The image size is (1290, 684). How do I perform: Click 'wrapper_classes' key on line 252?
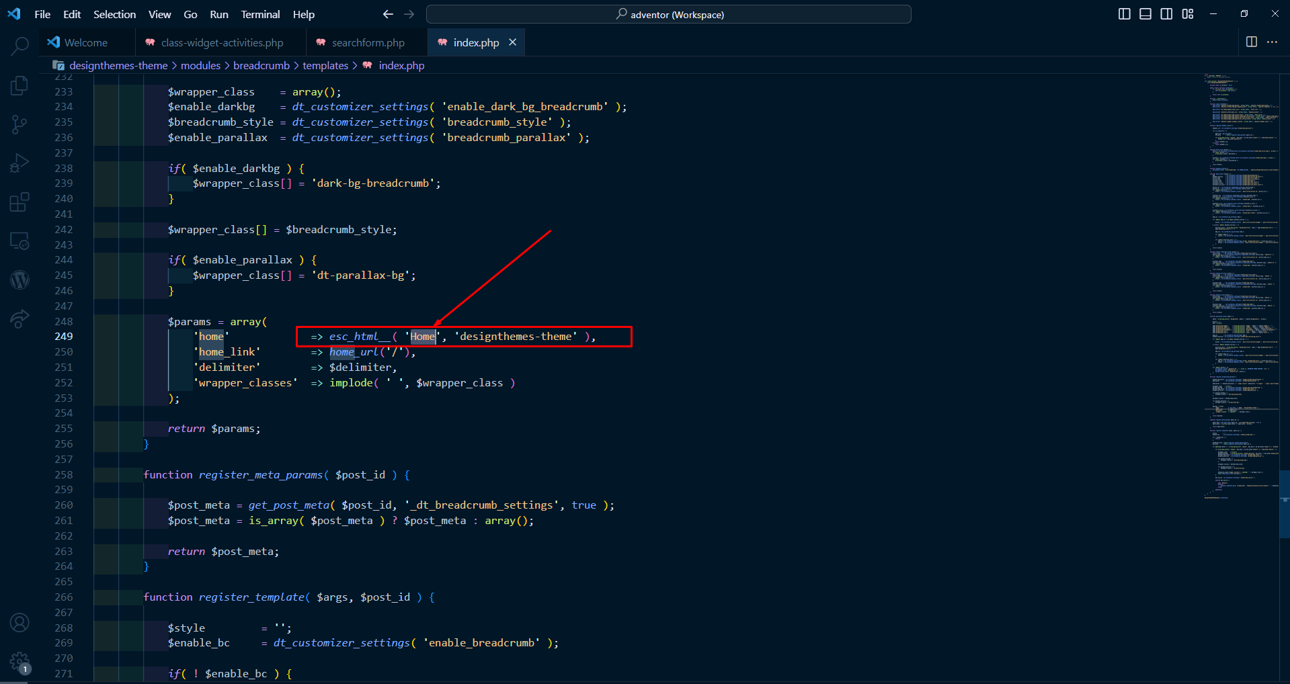coord(245,383)
